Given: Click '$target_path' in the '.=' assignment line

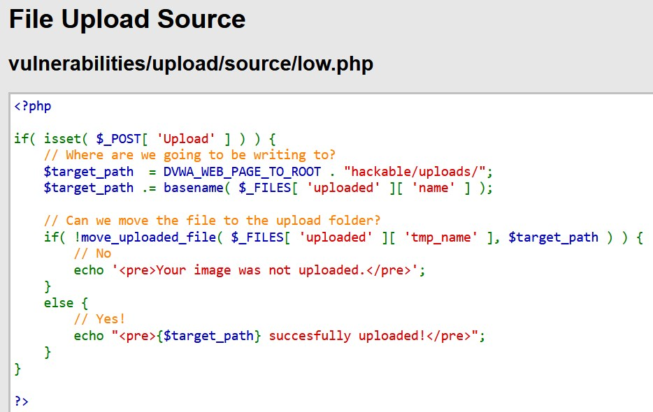Looking at the screenshot, I should pos(89,188).
